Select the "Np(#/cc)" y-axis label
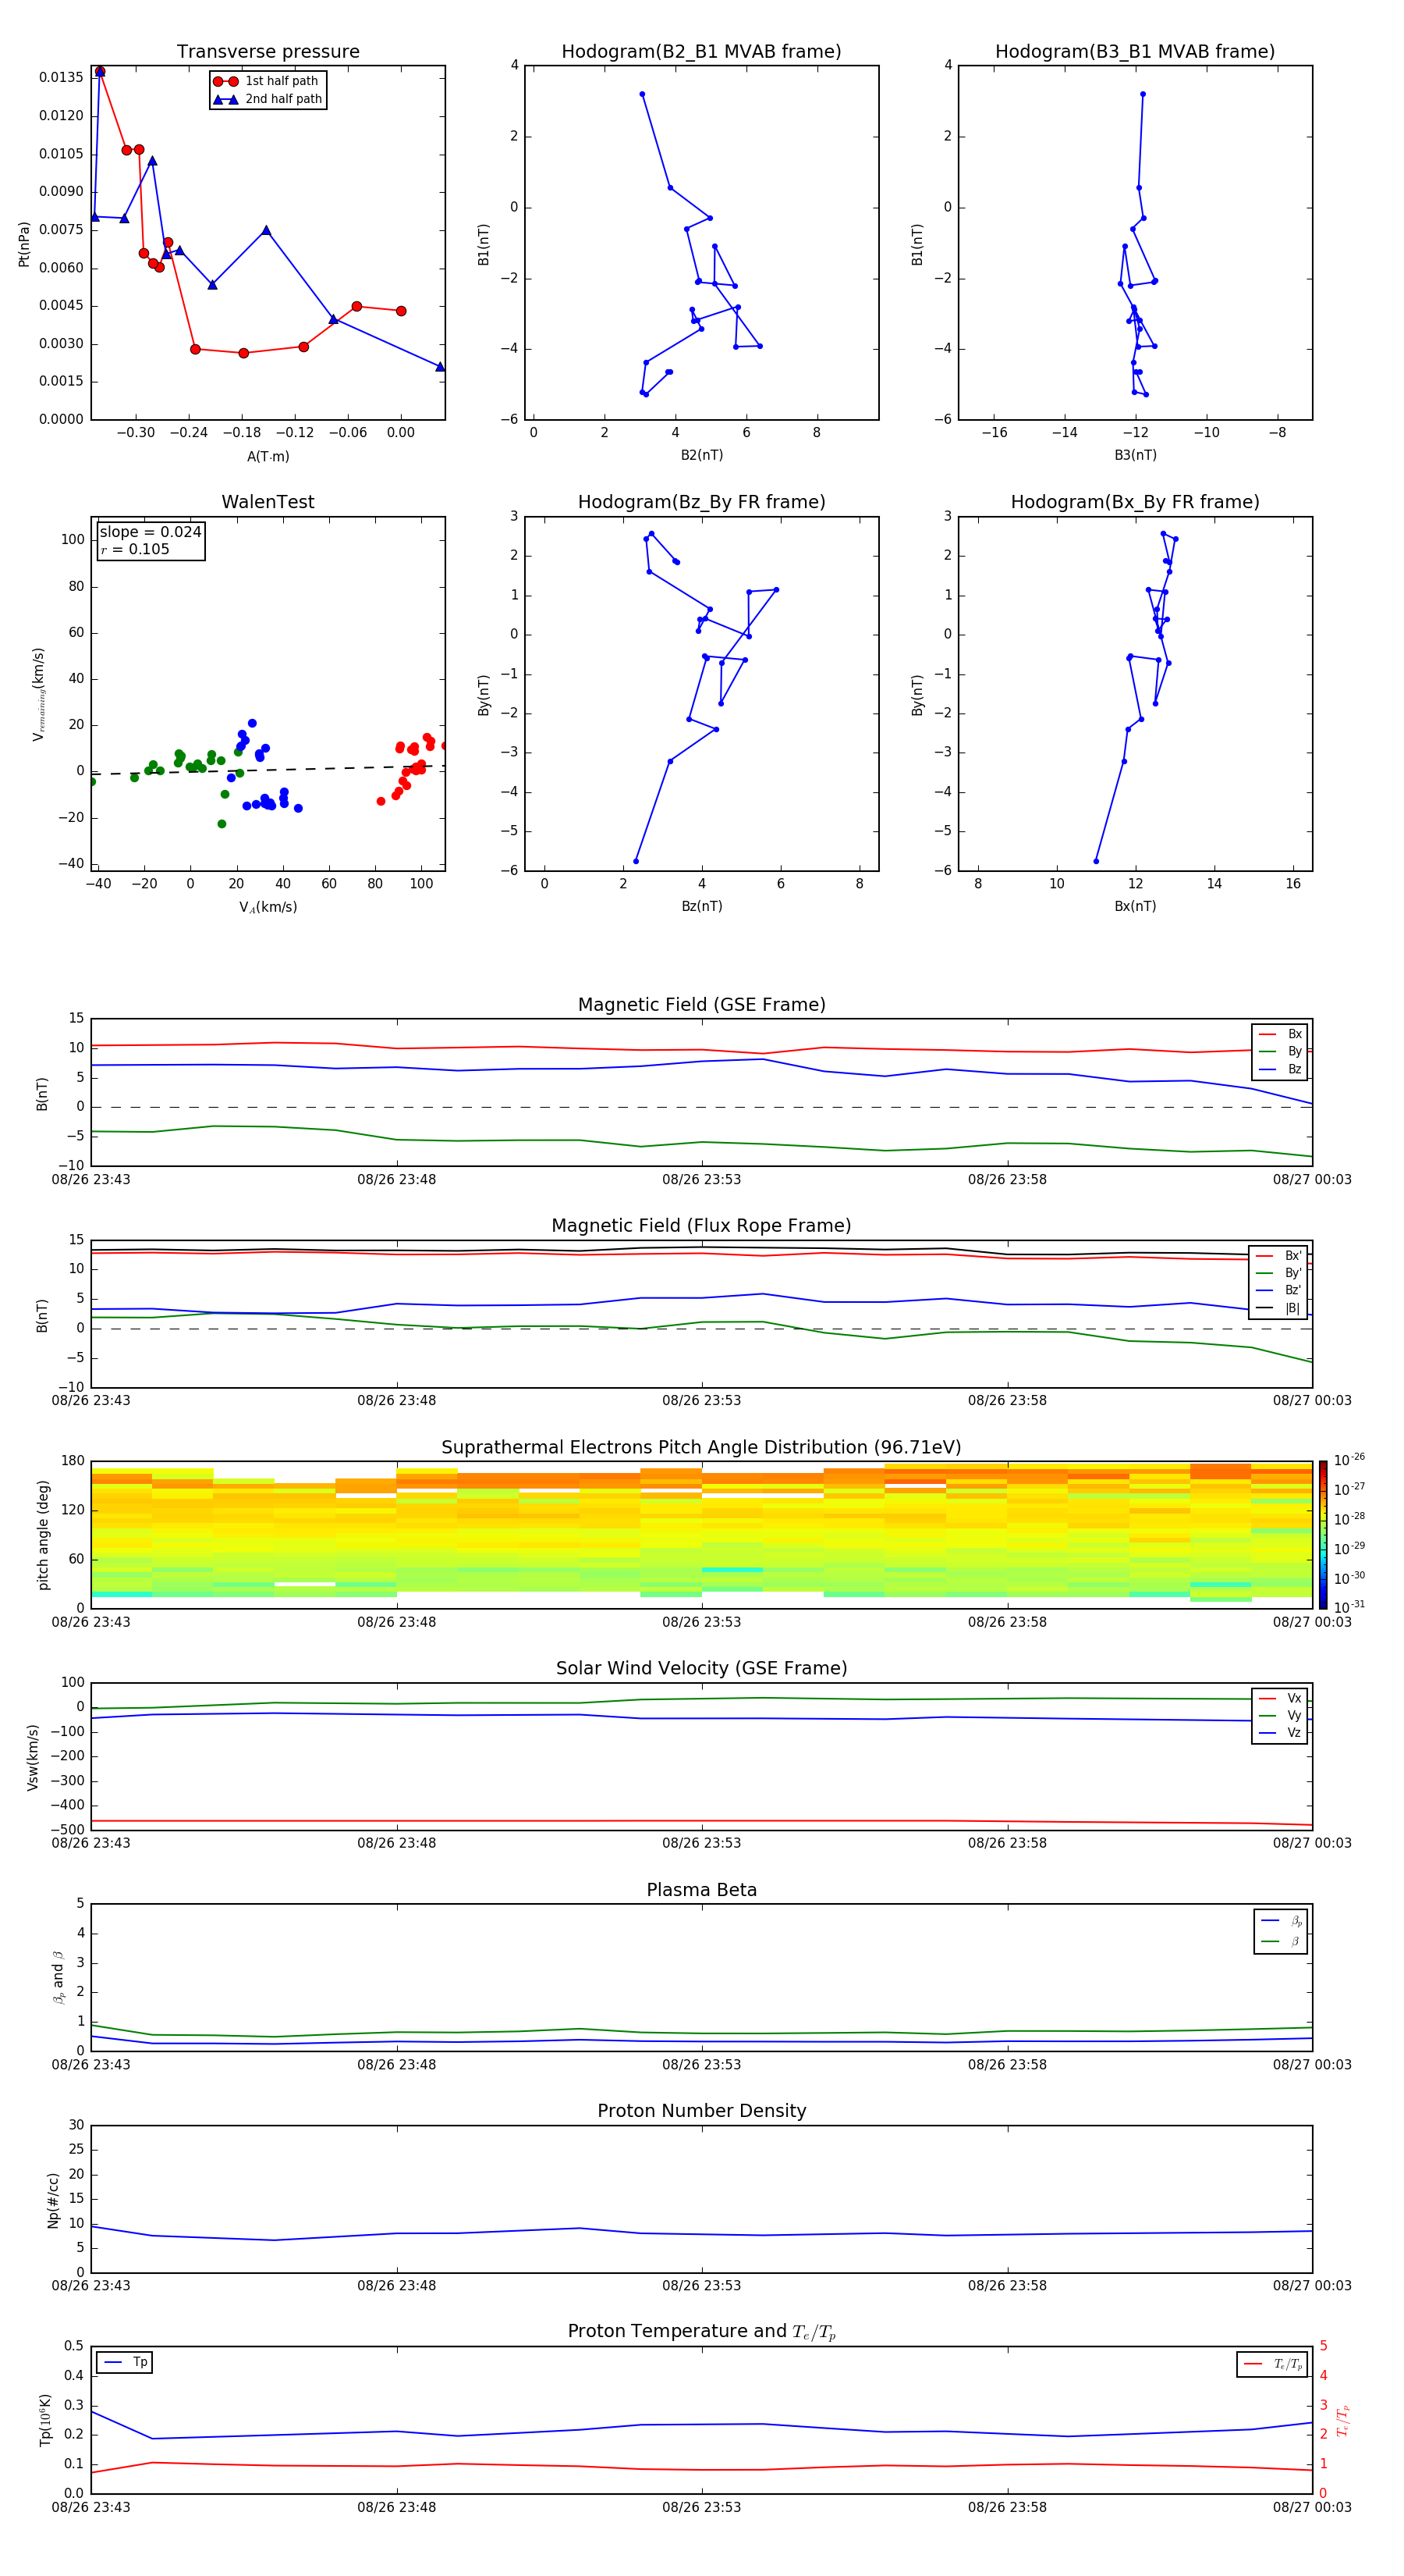This screenshot has width=1404, height=2576. [53, 2200]
